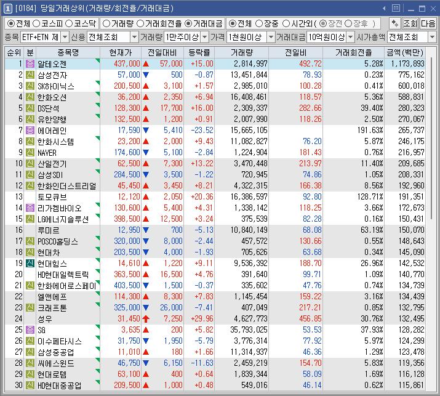The height and width of the screenshot is (396, 440).
Task: Select the 장중 session radio button
Action: pos(259,23)
